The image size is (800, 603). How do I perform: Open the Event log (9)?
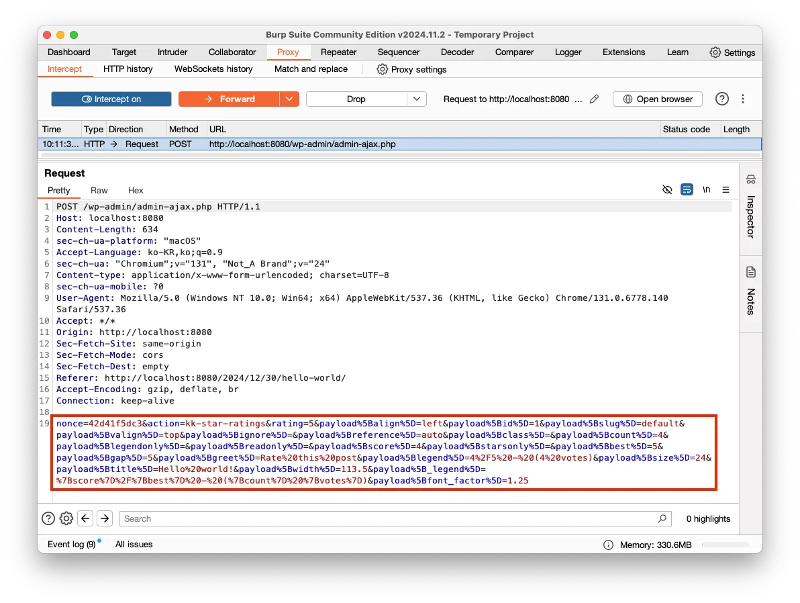71,545
